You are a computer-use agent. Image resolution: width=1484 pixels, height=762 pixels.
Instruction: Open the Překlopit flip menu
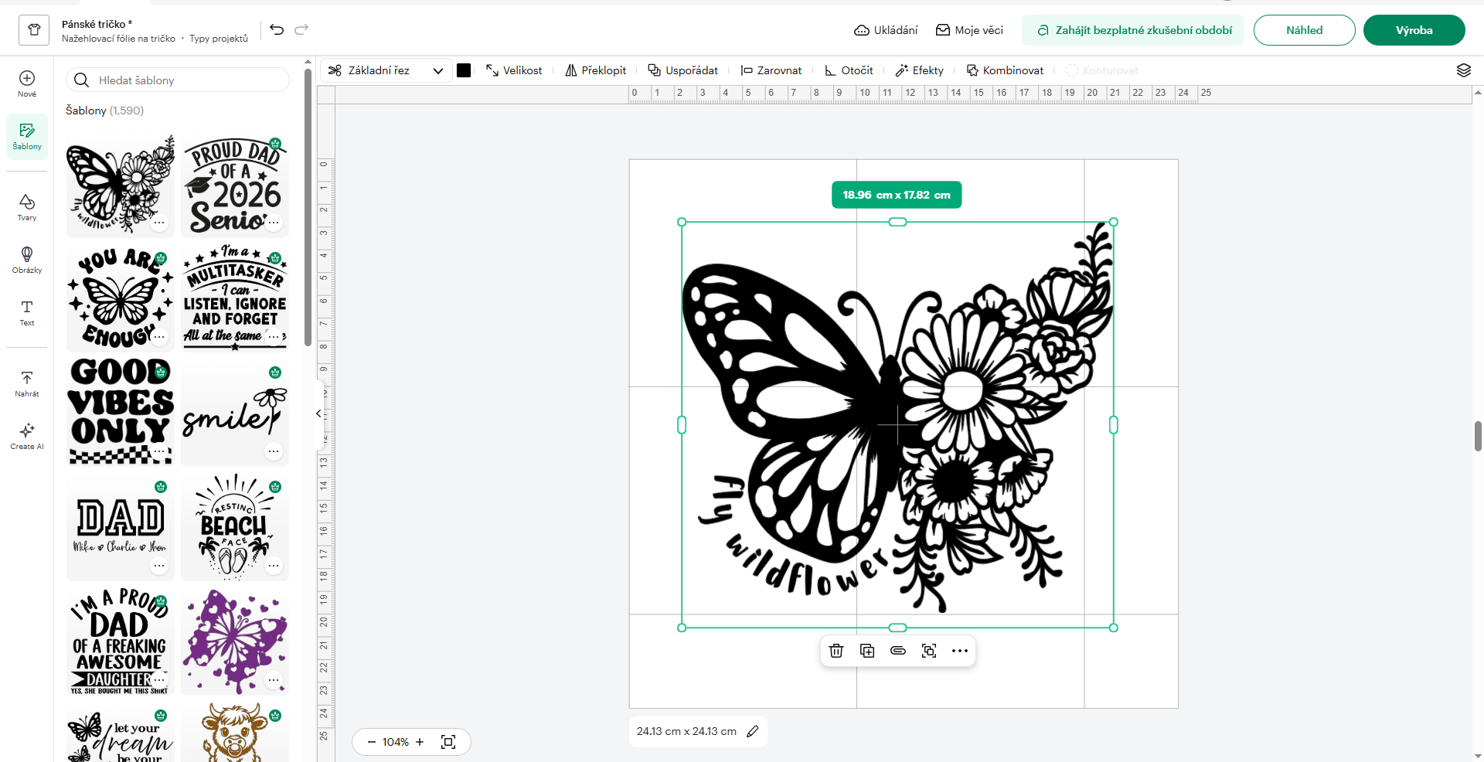coord(595,70)
